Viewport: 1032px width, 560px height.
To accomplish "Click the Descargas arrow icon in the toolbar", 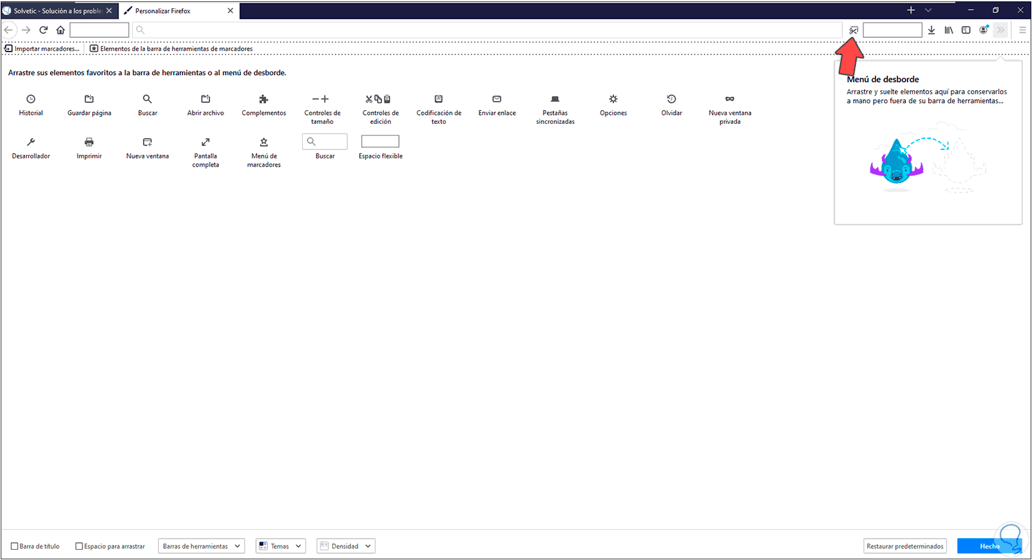I will coord(932,30).
